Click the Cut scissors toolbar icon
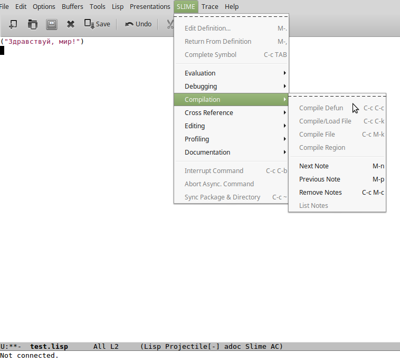This screenshot has width=400, height=362. pos(170,24)
